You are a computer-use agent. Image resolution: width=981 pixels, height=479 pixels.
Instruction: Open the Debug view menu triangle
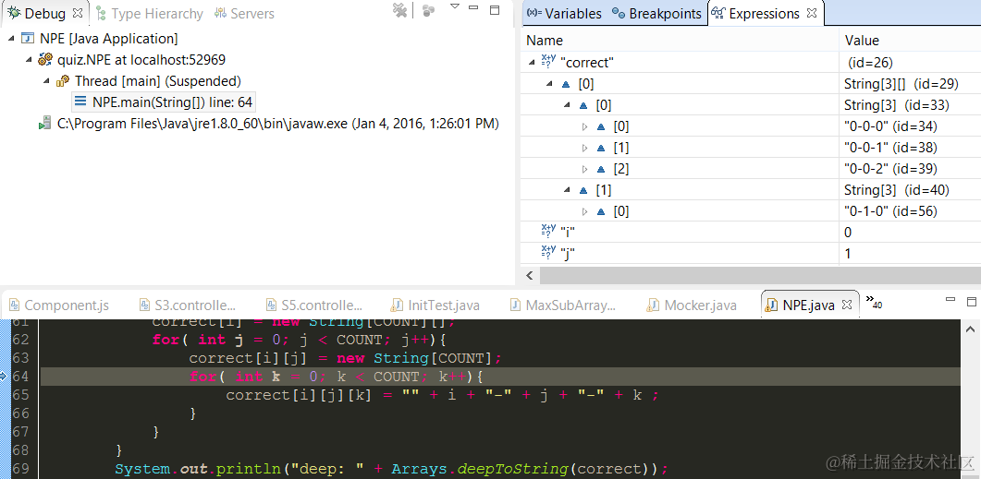point(455,6)
